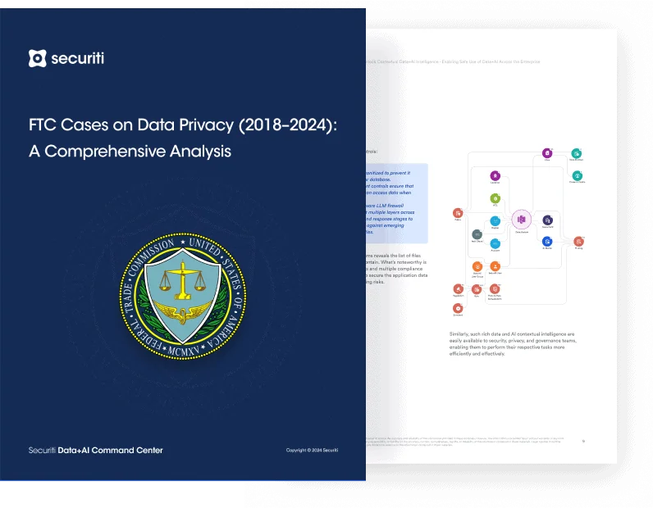Select the large pink central Data System node
The image size is (653, 508).
point(521,220)
